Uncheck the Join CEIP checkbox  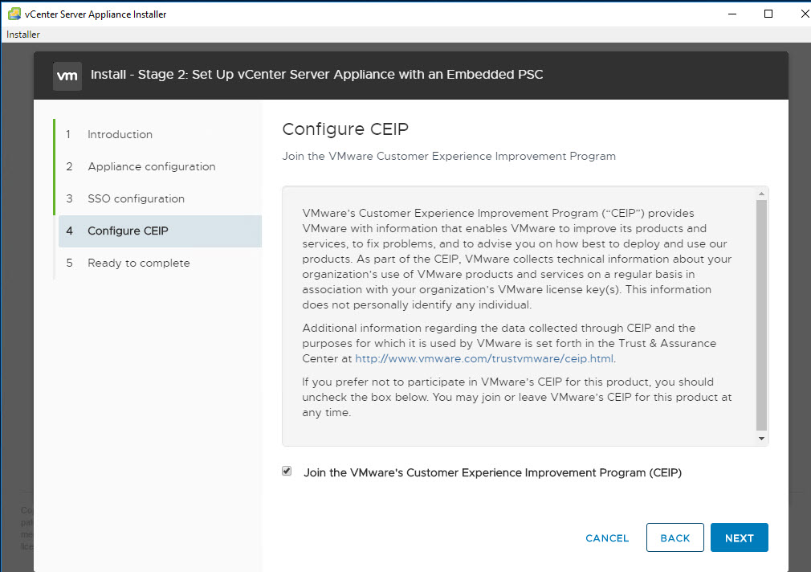287,472
